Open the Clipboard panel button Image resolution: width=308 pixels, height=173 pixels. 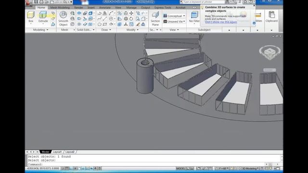tap(271, 17)
